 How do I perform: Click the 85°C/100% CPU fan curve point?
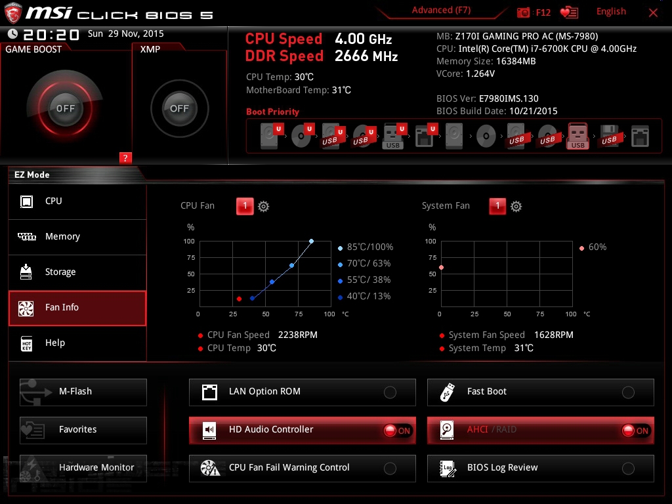pos(311,241)
